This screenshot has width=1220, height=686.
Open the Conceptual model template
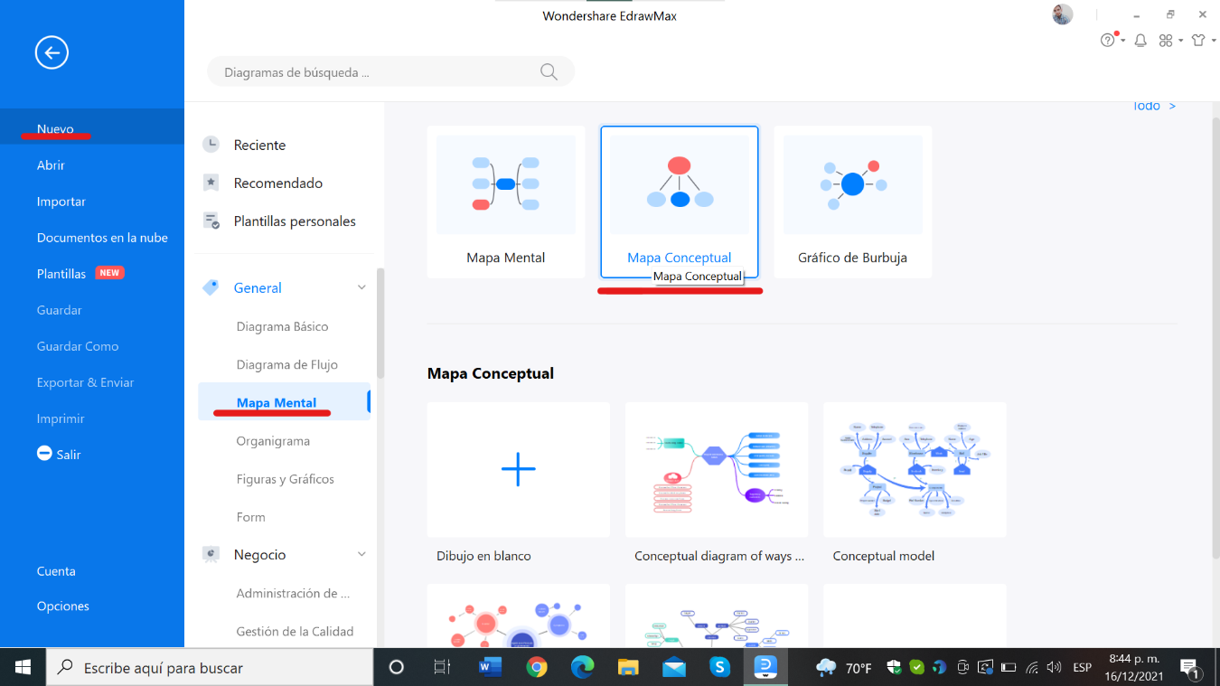coord(915,470)
